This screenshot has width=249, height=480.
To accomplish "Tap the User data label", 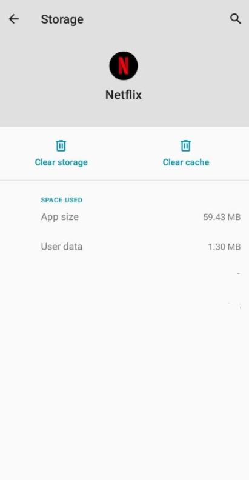I will (x=62, y=247).
